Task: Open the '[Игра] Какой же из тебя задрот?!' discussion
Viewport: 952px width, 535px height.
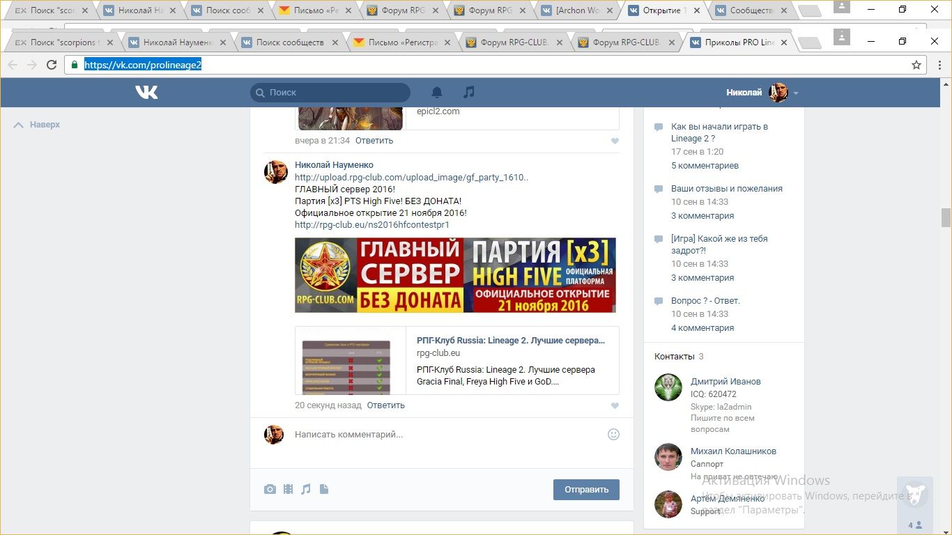Action: (719, 245)
